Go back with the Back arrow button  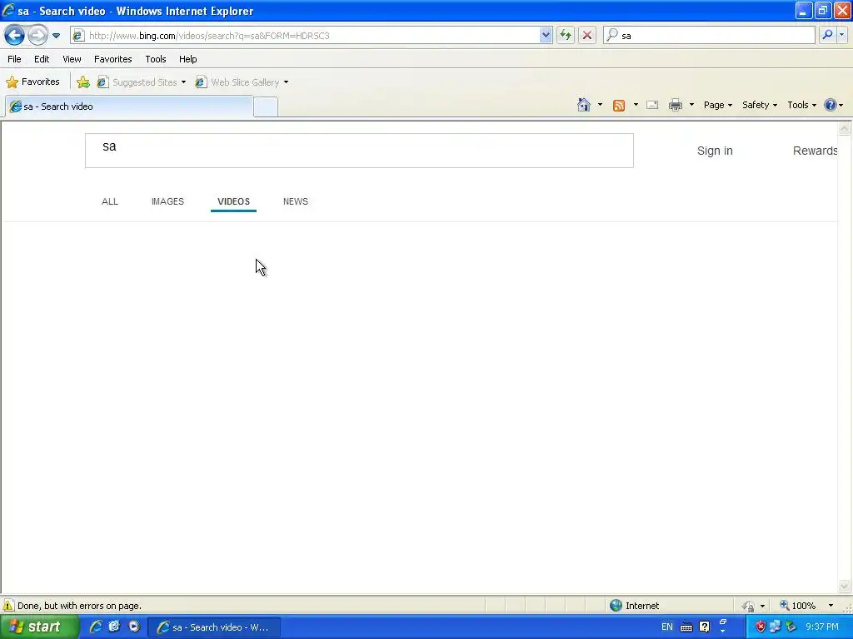[15, 35]
